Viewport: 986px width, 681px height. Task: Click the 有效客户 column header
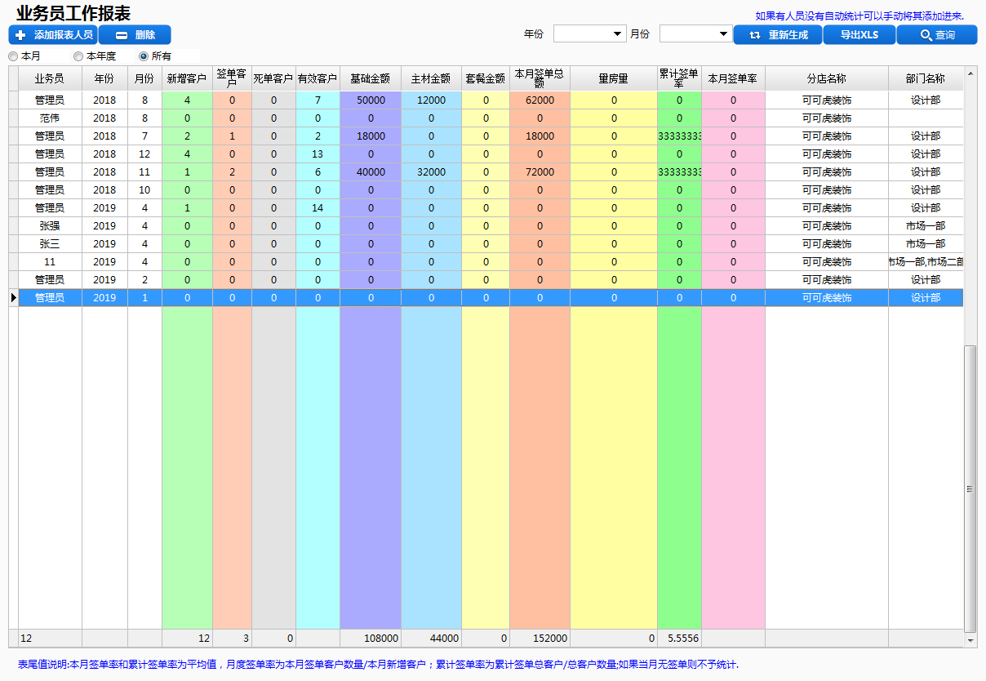point(318,79)
